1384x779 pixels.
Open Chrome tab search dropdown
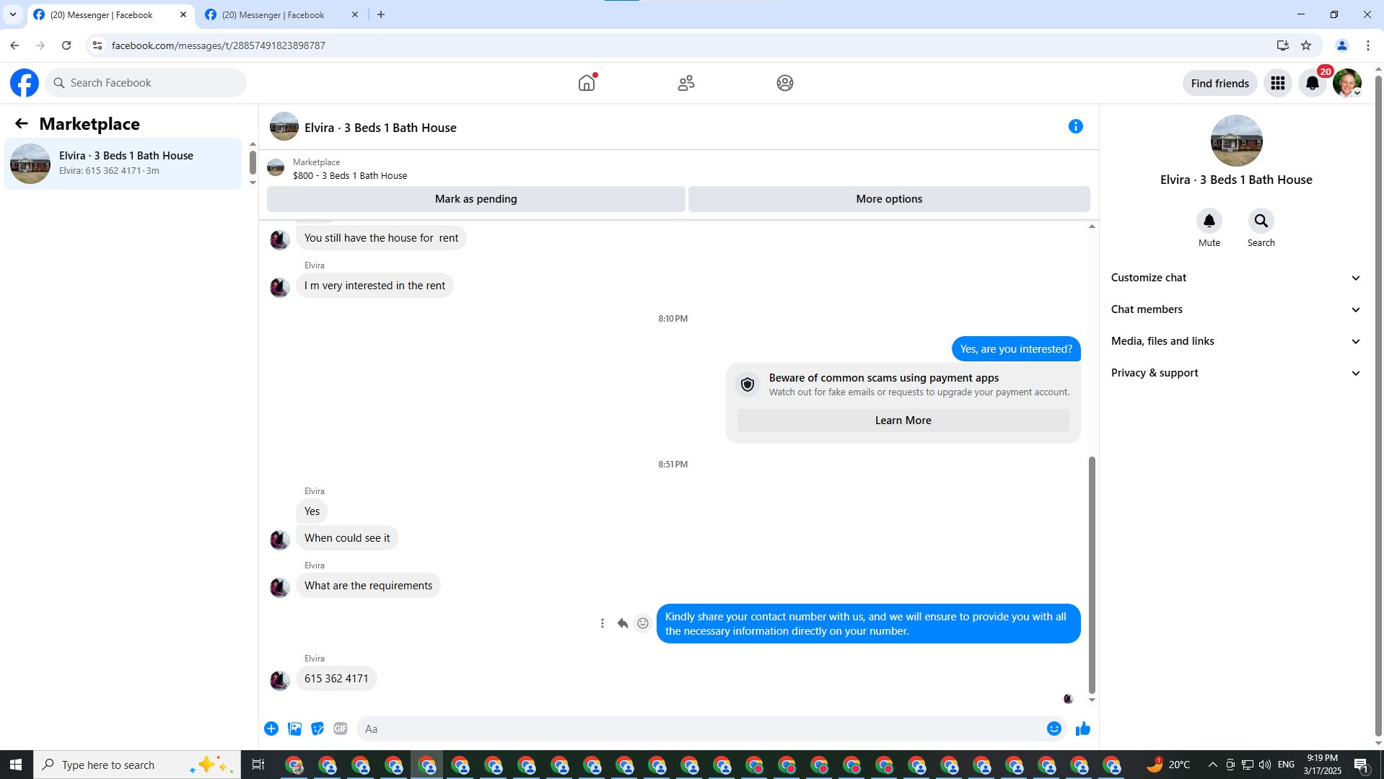(12, 14)
